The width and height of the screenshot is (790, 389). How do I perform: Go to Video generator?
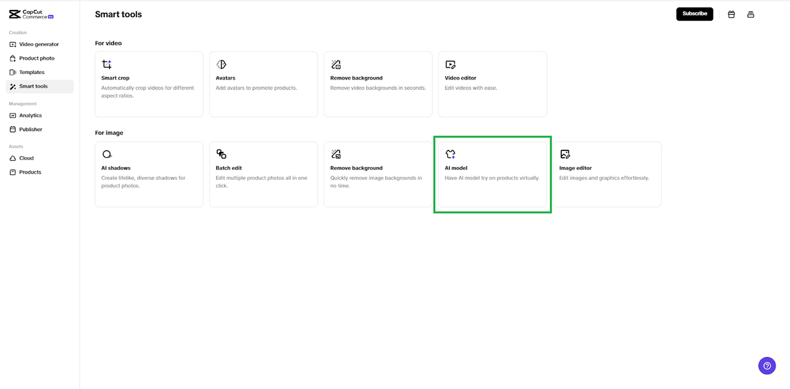39,44
